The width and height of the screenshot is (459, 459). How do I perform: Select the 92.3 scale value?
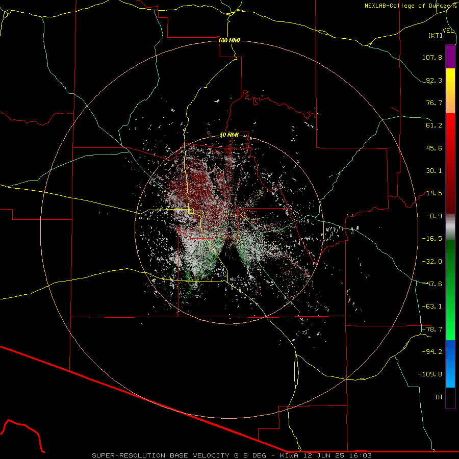(x=434, y=80)
